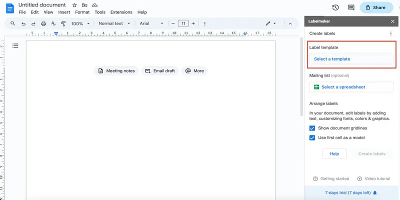Open the Video tutorial link
This screenshot has height=200, width=400.
[x=374, y=178]
